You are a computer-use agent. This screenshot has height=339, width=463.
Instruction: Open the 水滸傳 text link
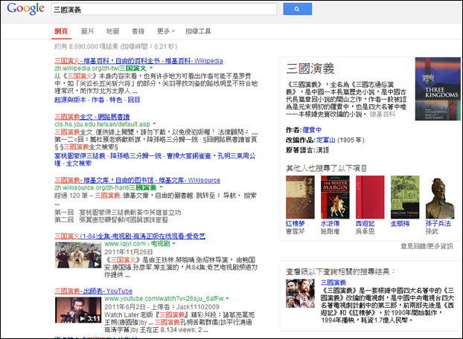[330, 224]
